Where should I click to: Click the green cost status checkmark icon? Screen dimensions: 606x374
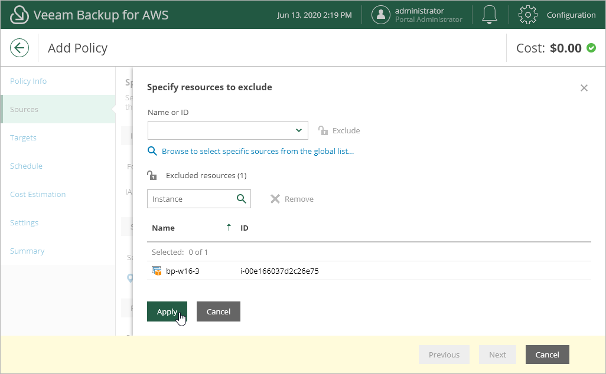(591, 48)
